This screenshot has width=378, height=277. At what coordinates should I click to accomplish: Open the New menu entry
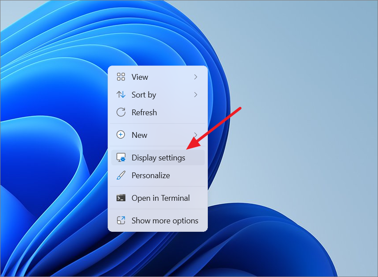(x=158, y=135)
